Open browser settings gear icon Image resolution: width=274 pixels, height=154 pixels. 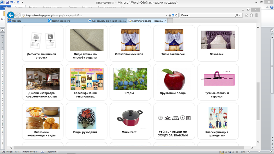pos(256,15)
